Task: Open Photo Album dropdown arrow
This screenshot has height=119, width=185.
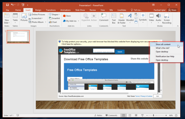Action: click(x=45, y=22)
